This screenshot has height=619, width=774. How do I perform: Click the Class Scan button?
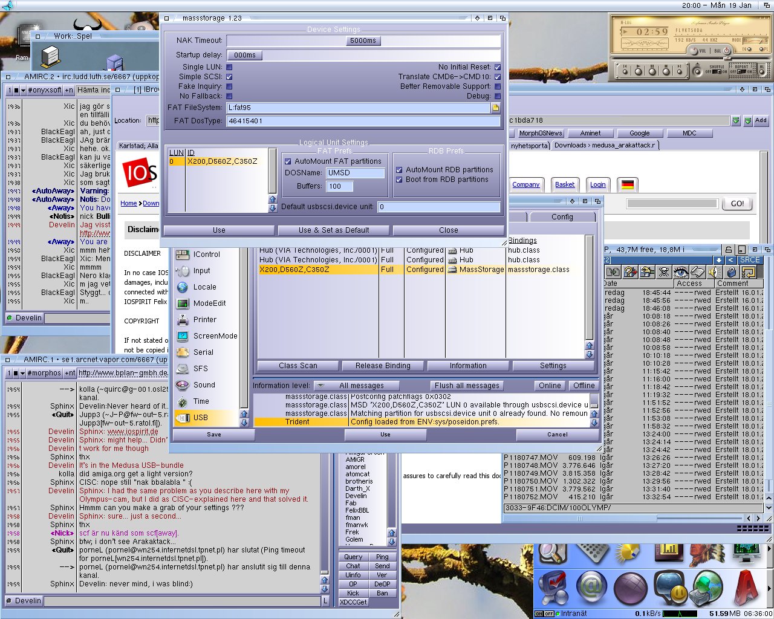click(x=298, y=366)
